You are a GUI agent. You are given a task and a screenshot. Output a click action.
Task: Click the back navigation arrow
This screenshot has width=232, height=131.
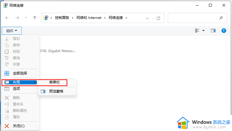7,18
